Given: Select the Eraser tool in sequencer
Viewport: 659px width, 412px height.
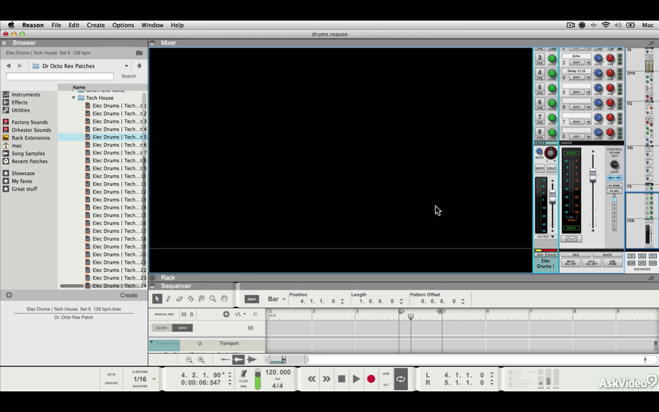Looking at the screenshot, I should pos(179,299).
